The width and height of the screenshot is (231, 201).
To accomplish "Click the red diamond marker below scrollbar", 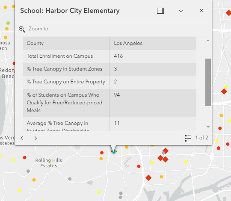I will click(224, 92).
